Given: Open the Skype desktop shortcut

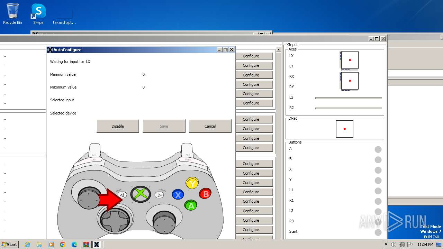Looking at the screenshot, I should 38,14.
